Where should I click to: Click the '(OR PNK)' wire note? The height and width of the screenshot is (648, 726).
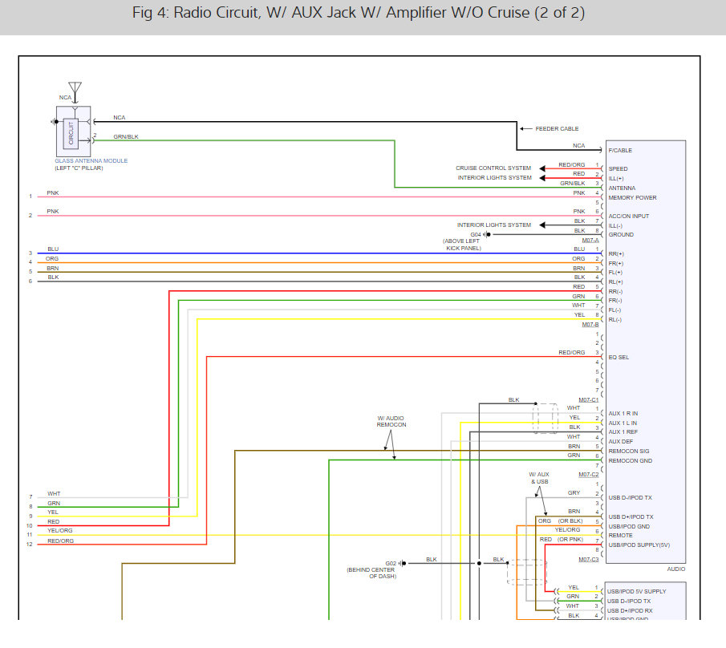(570, 540)
